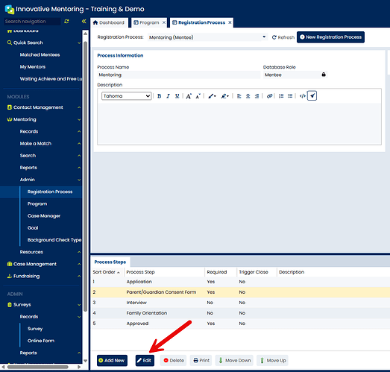Click the Edit button for process steps
This screenshot has width=390, height=372.
coord(145,360)
